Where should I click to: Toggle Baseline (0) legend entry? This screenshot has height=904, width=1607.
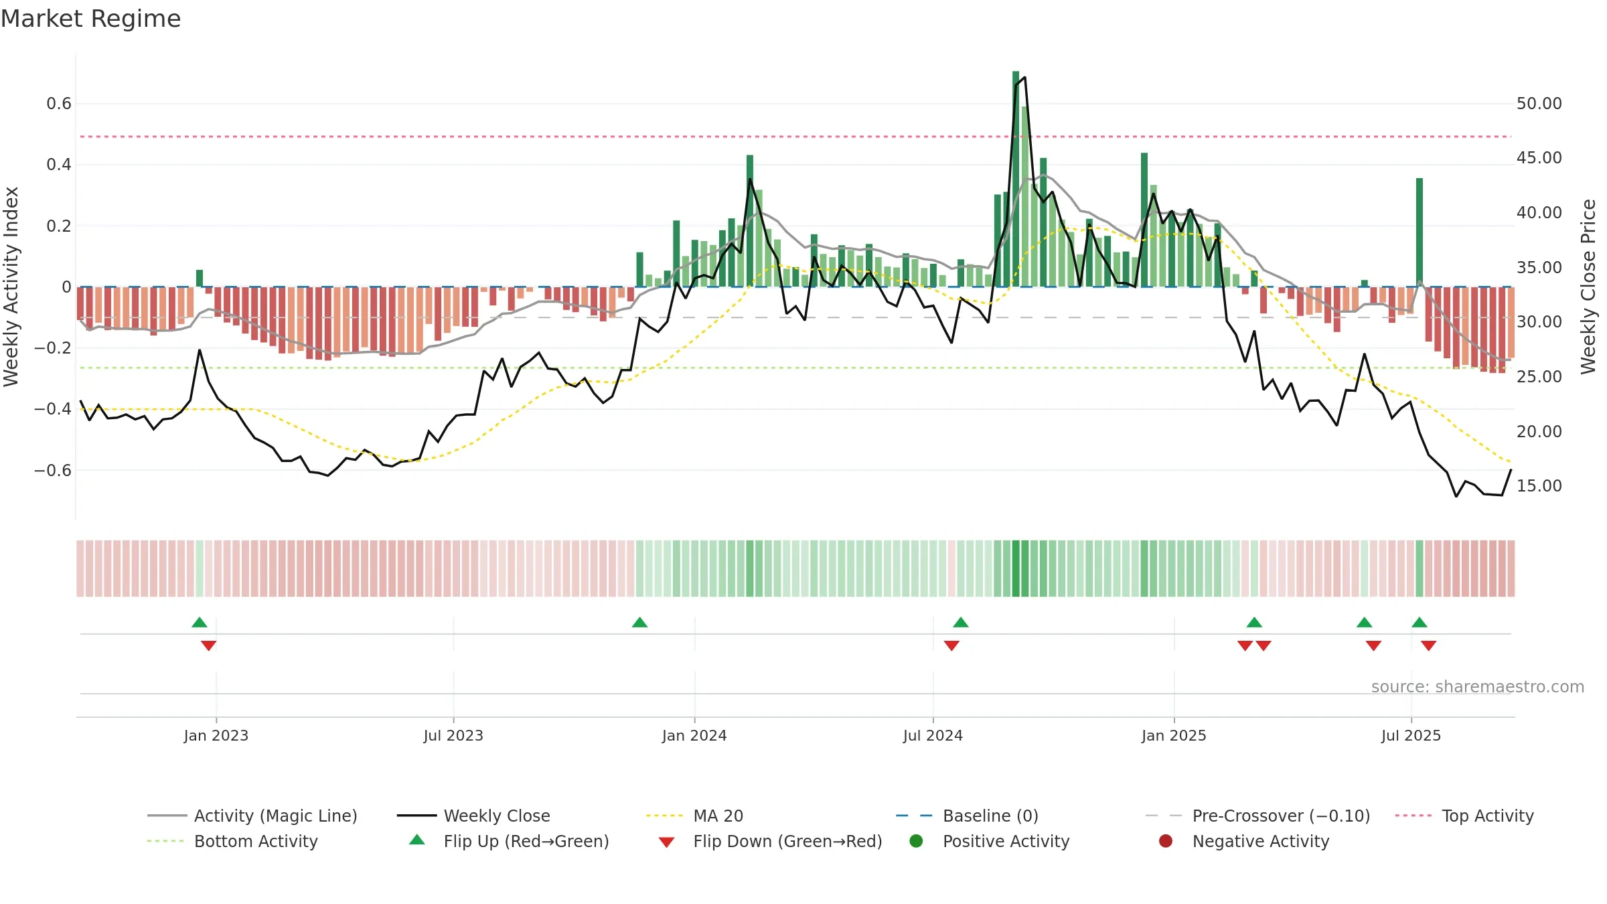click(967, 816)
